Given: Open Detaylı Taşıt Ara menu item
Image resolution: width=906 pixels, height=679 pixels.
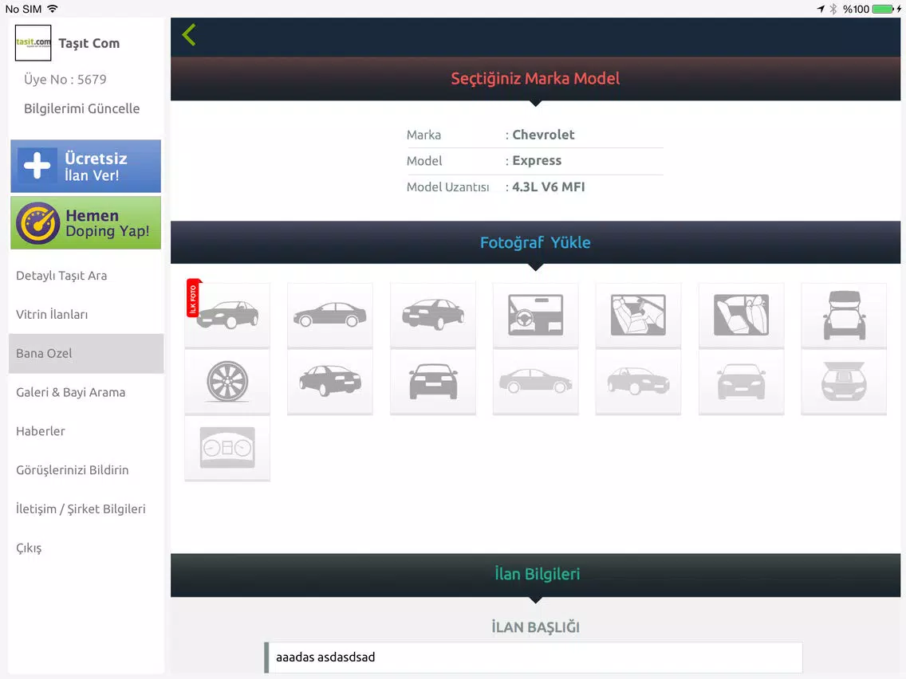Looking at the screenshot, I should click(86, 276).
